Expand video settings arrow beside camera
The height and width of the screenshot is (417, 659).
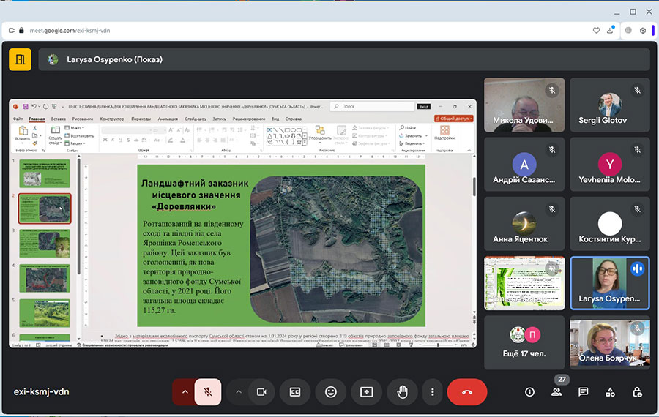tap(238, 391)
